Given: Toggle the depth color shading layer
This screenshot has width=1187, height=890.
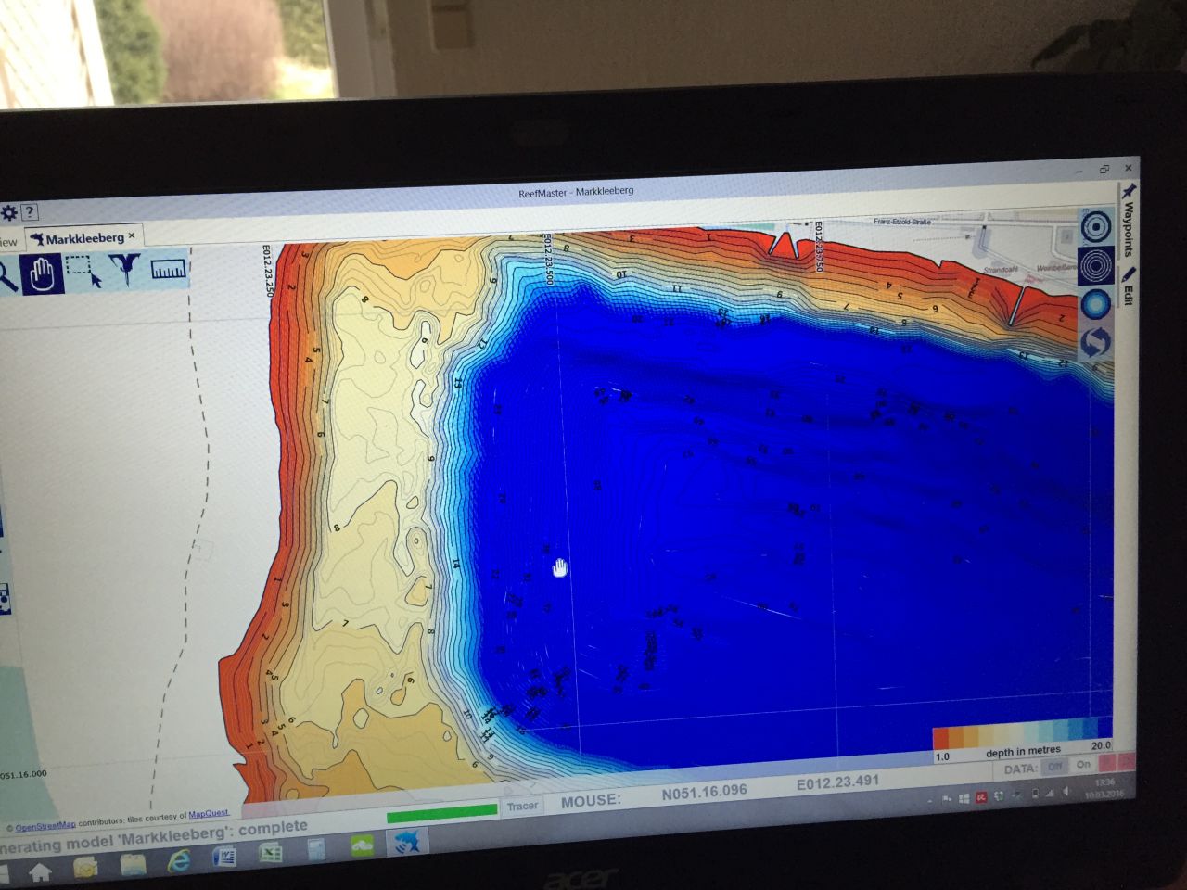Looking at the screenshot, I should pyautogui.click(x=1095, y=304).
